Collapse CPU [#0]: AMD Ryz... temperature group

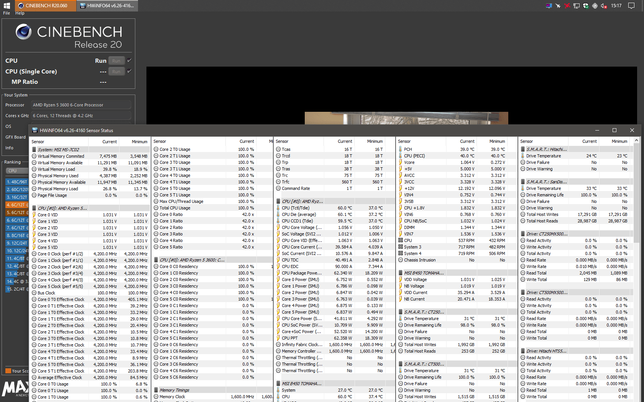coord(278,201)
